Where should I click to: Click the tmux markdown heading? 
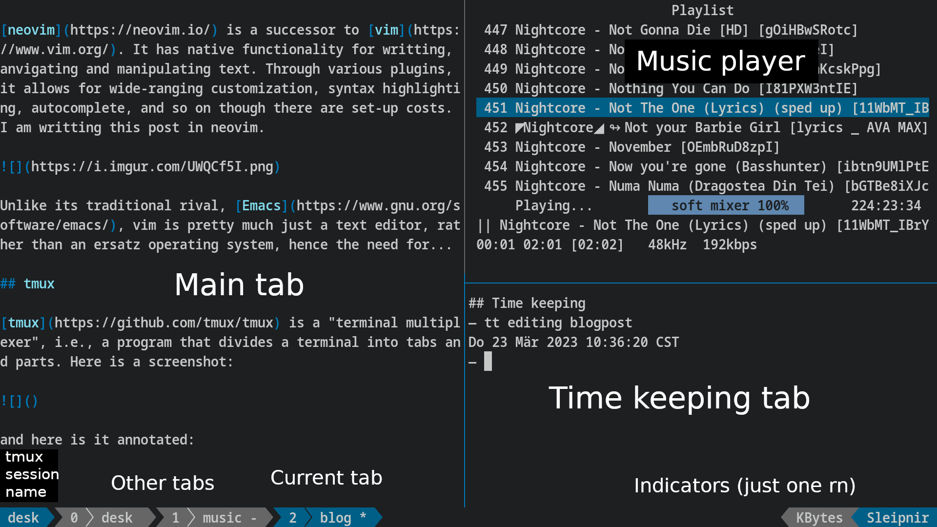click(27, 284)
